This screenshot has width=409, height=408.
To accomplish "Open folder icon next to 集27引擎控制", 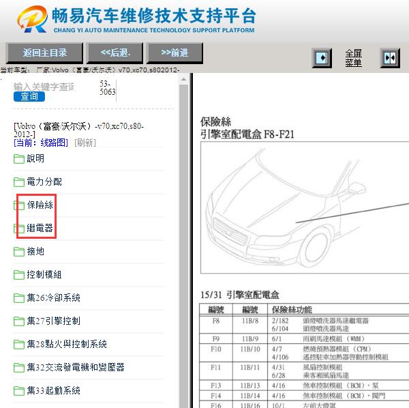I will pos(19,321).
